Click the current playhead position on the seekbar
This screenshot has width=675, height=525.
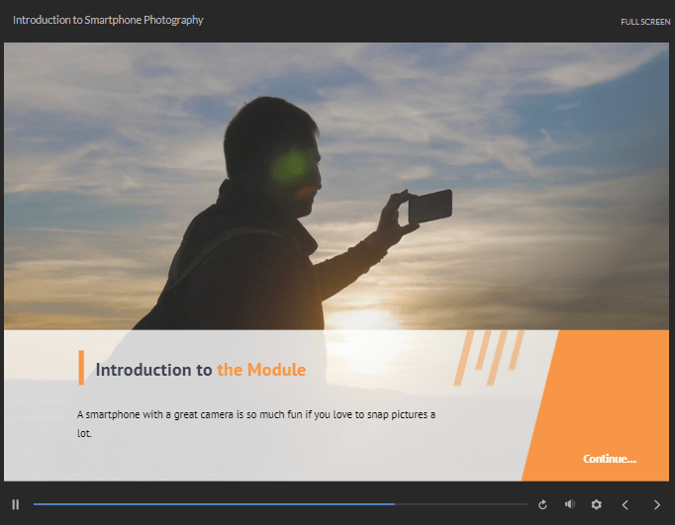click(x=394, y=504)
